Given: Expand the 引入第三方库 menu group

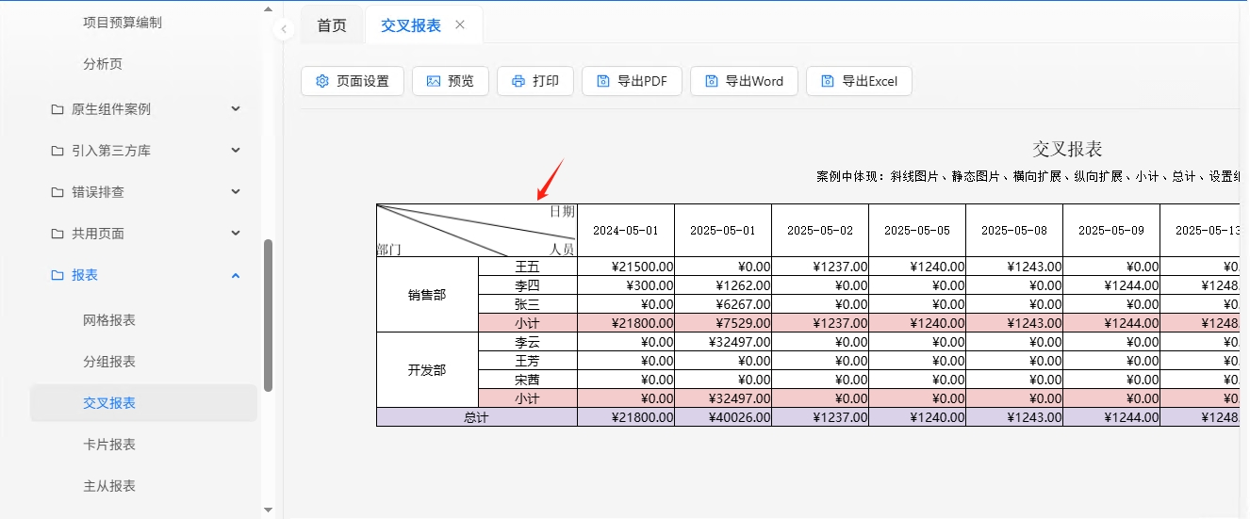Looking at the screenshot, I should 236,151.
